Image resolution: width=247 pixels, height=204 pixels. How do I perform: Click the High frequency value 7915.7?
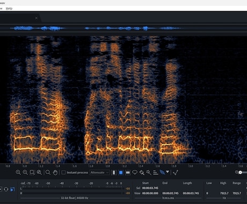pos(224,193)
